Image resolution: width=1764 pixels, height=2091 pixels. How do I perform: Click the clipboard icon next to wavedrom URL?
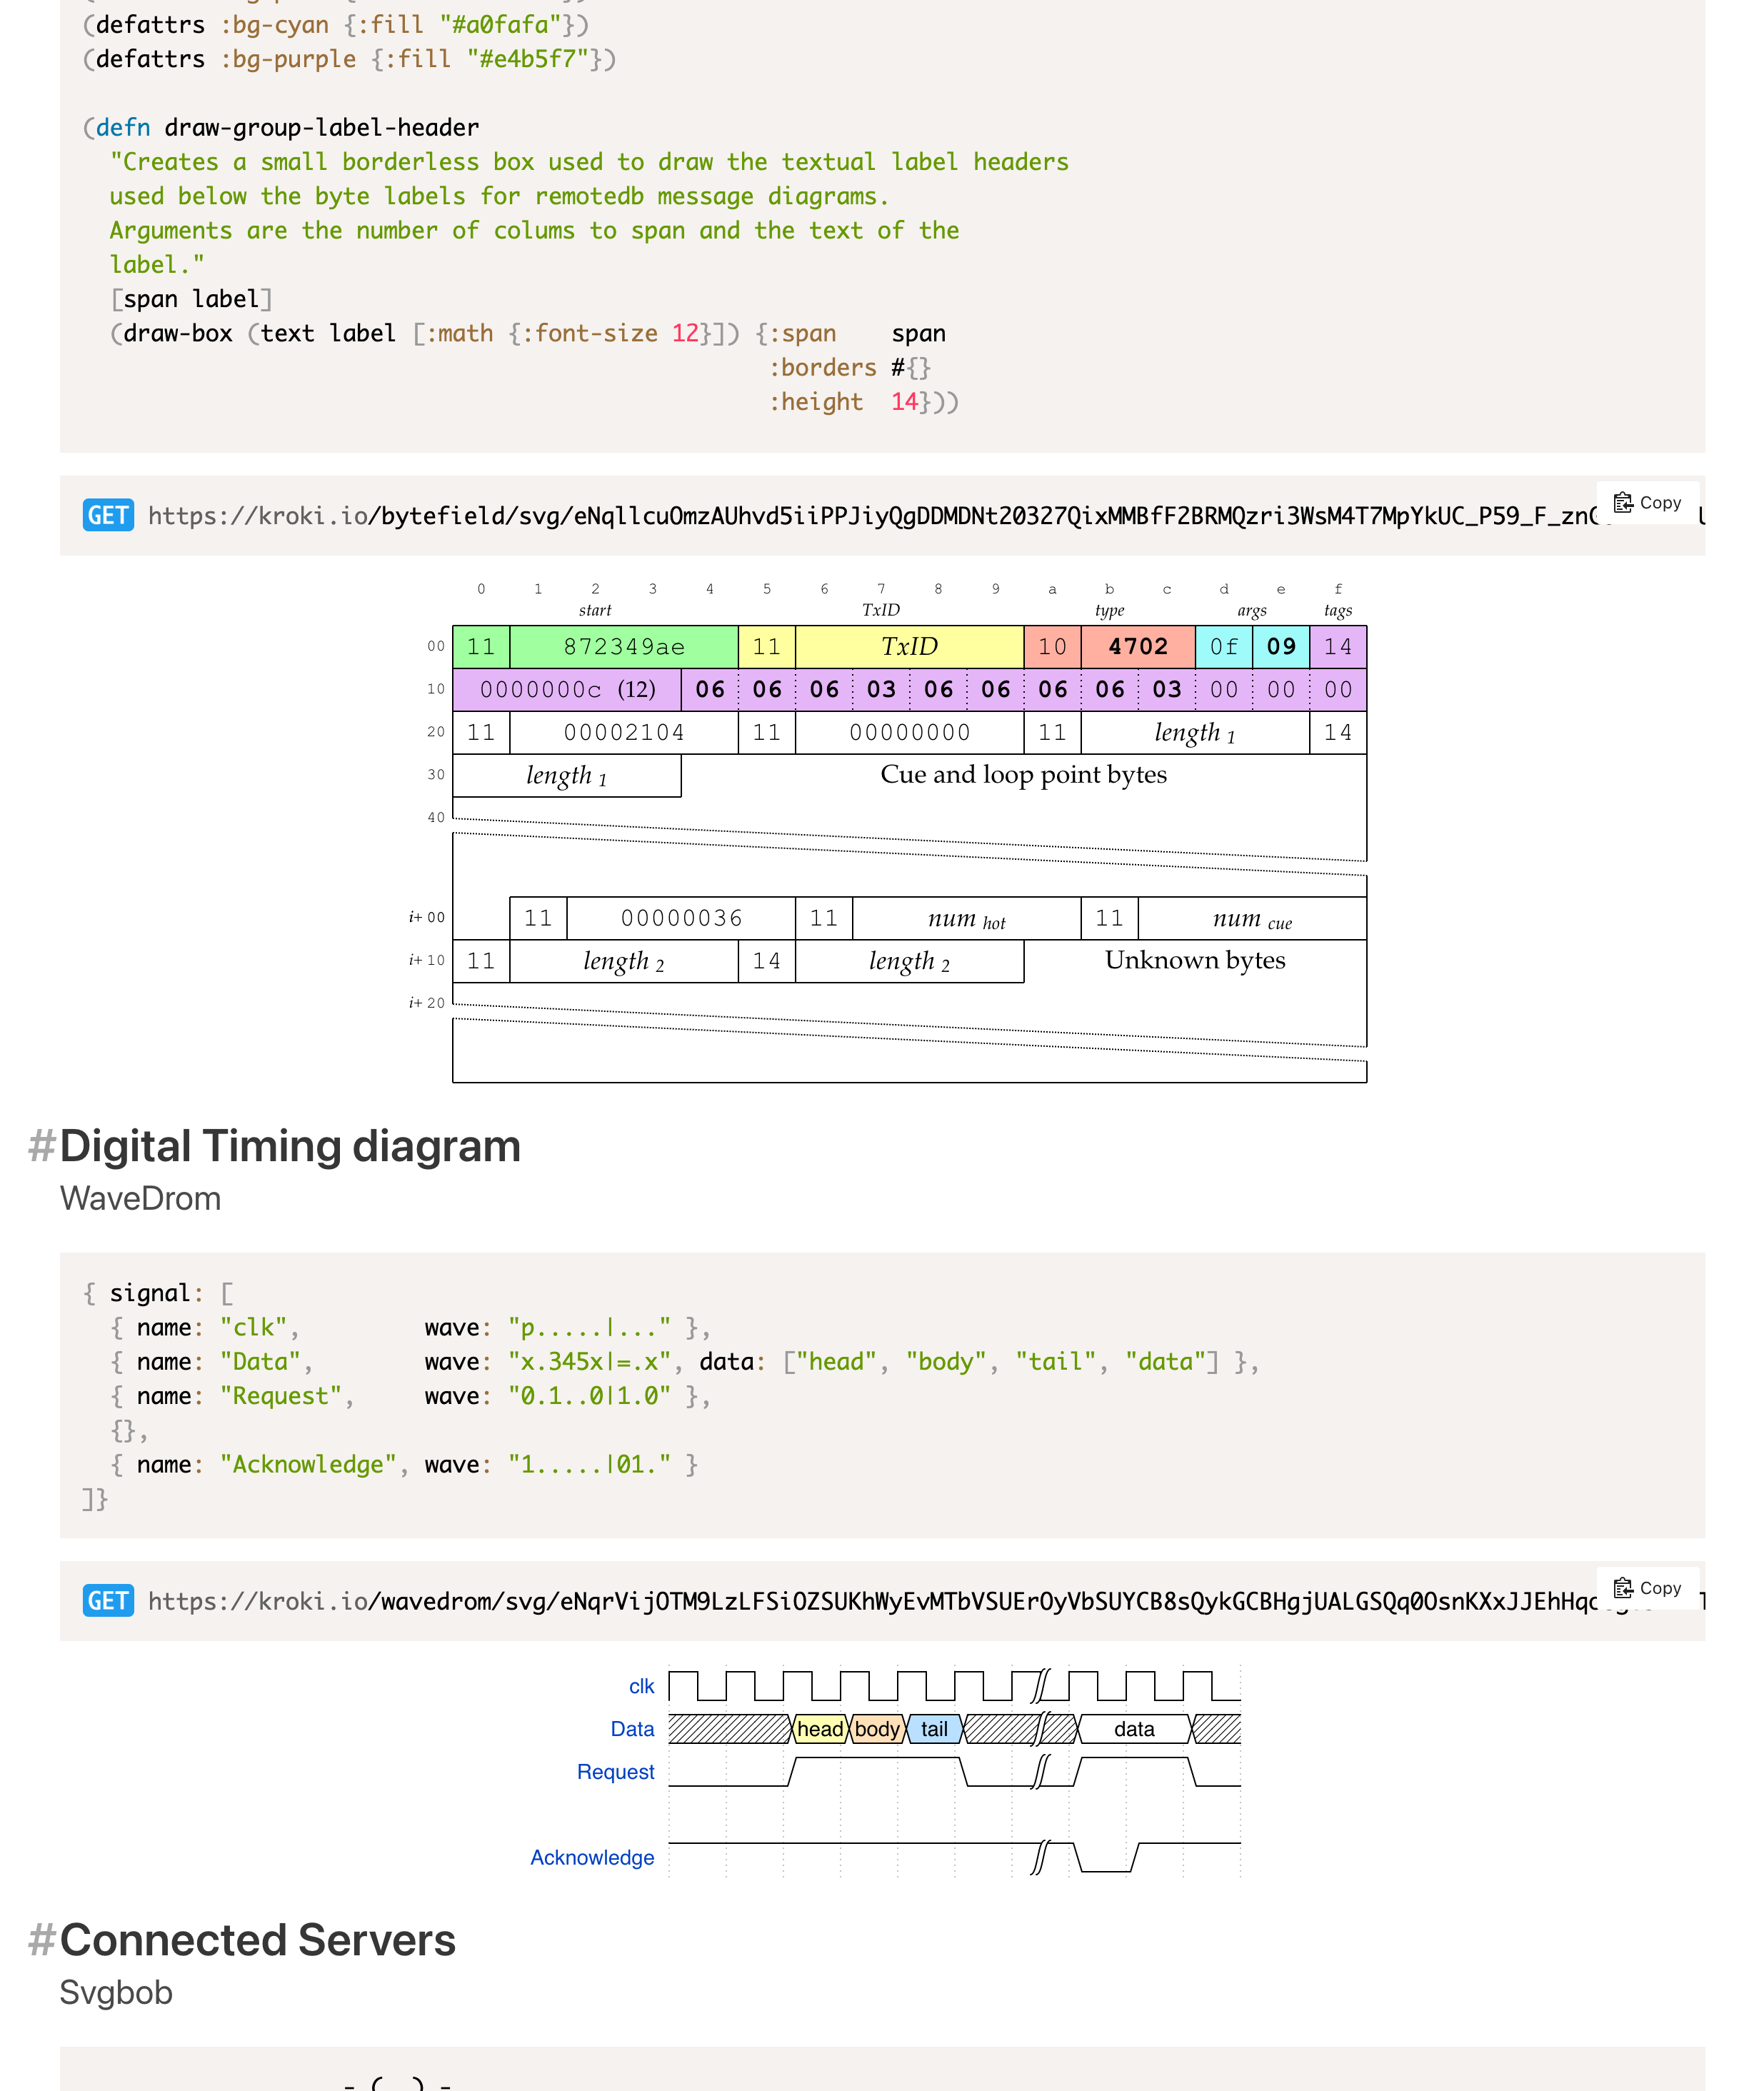coord(1623,1588)
